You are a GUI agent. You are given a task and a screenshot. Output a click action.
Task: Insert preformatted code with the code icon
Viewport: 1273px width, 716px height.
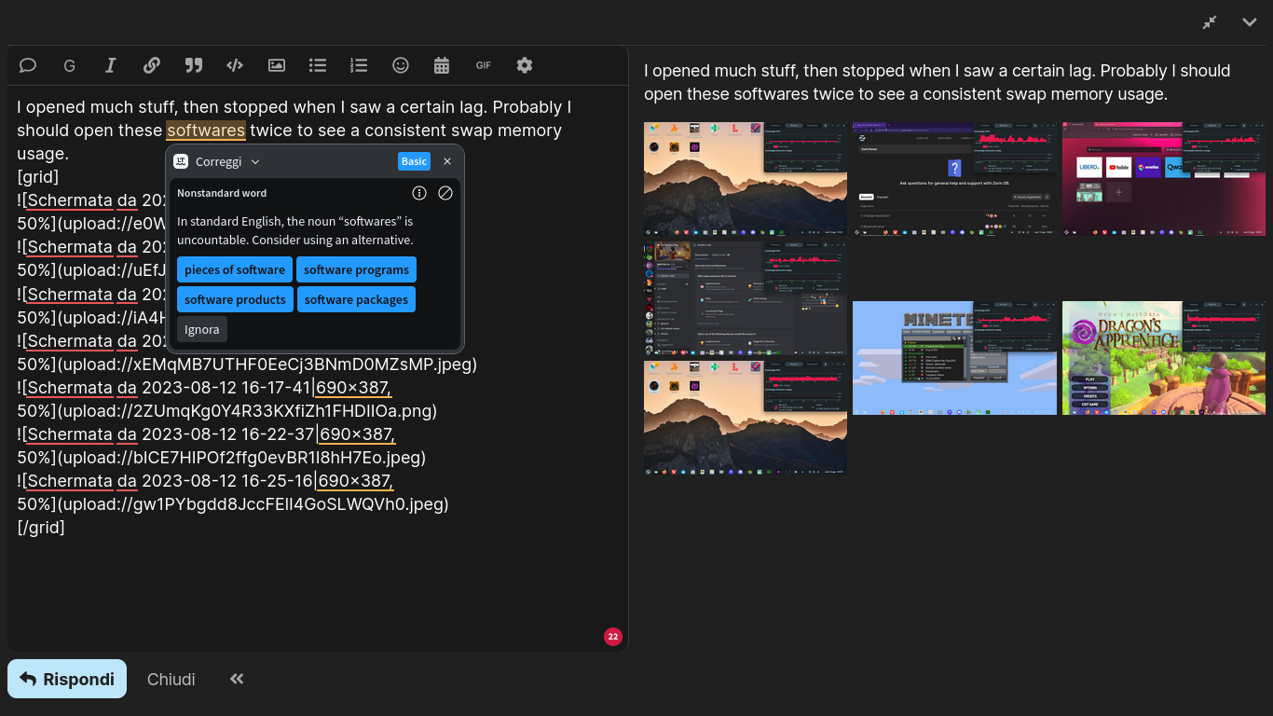click(235, 65)
